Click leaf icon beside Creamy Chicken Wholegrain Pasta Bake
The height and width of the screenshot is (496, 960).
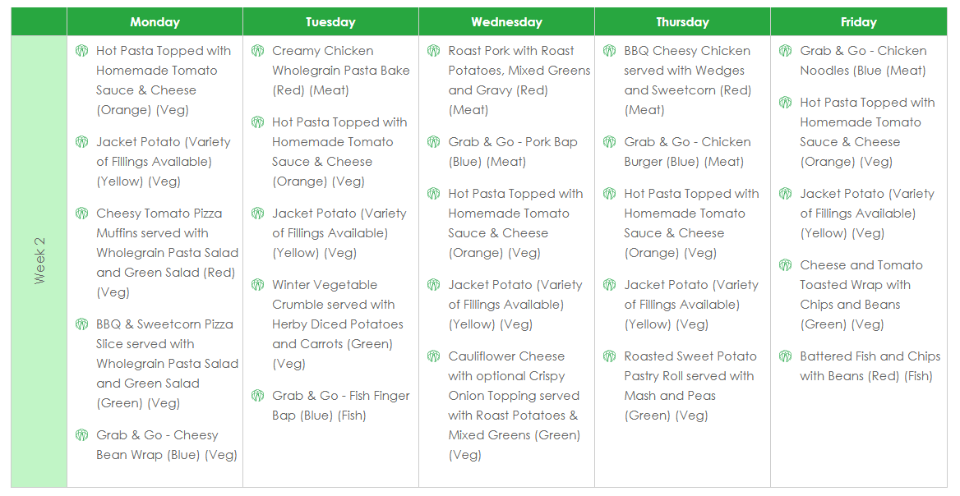257,51
